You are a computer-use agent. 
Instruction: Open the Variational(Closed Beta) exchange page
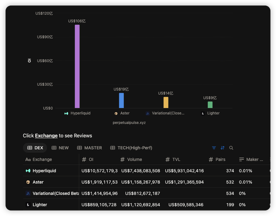point(56,193)
